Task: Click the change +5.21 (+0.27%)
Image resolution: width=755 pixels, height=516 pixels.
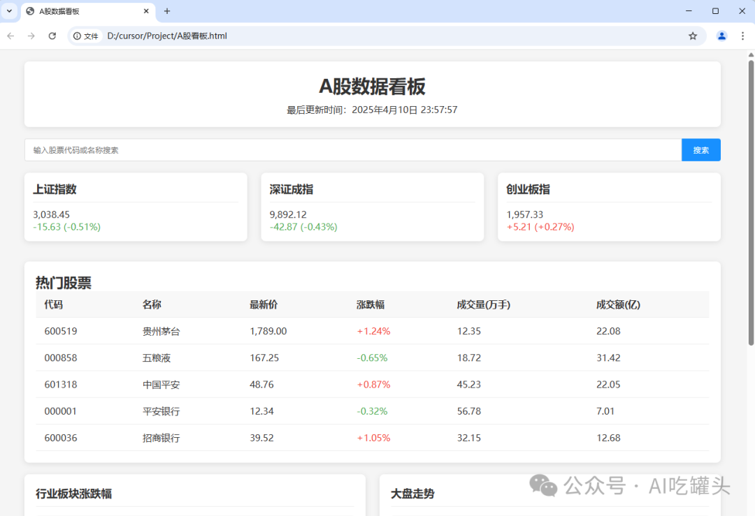Action: [x=540, y=227]
